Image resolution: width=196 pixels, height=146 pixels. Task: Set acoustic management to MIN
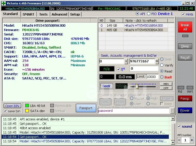pos(166,84)
